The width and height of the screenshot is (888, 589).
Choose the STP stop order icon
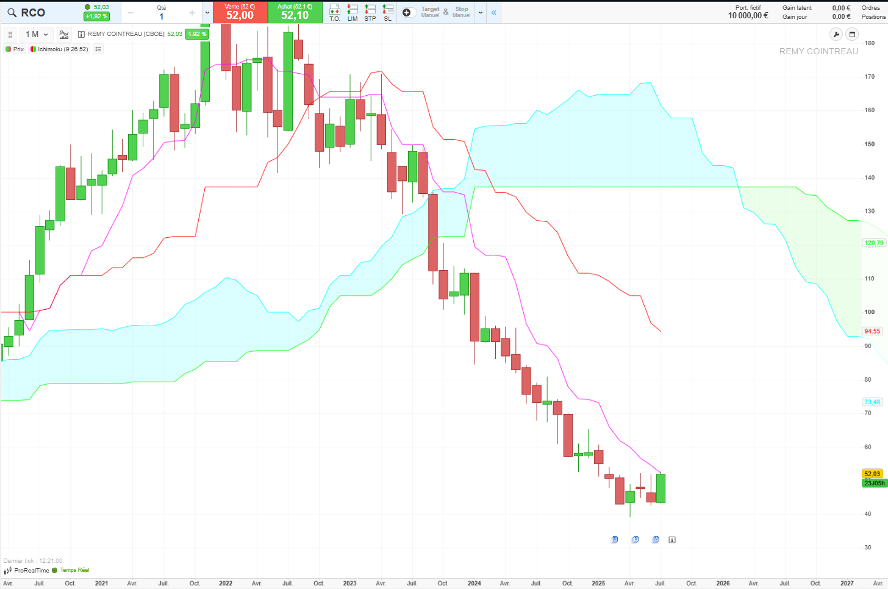click(370, 12)
